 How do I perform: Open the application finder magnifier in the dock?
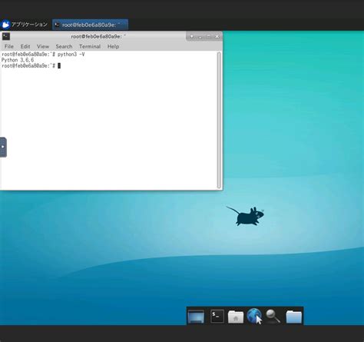[x=273, y=316]
